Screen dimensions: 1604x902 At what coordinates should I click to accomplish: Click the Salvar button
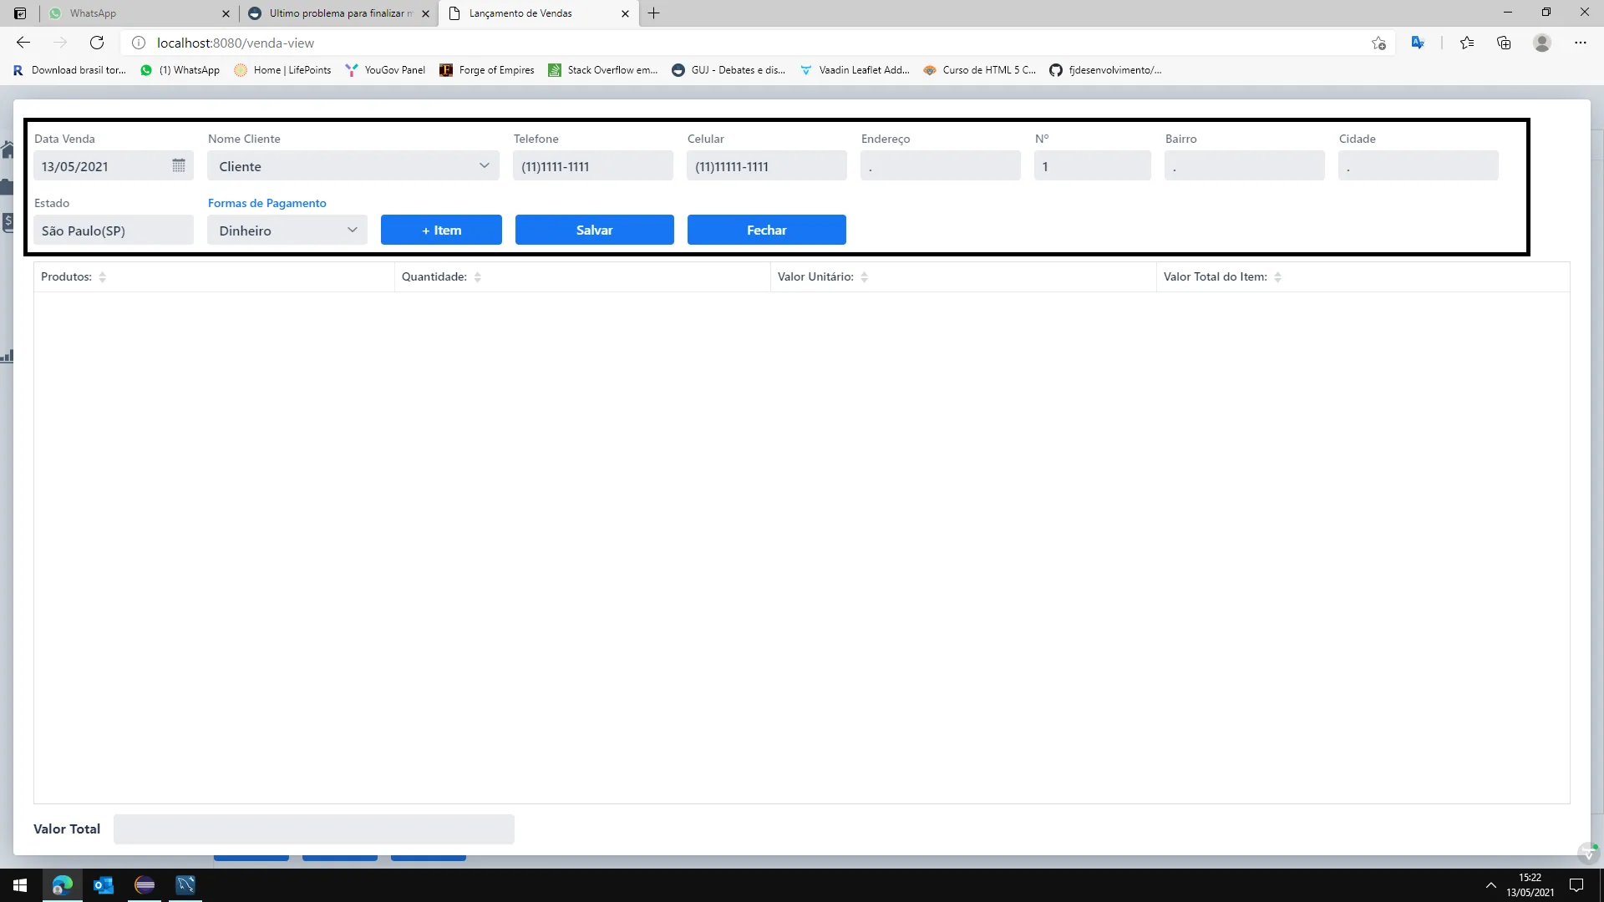point(594,230)
